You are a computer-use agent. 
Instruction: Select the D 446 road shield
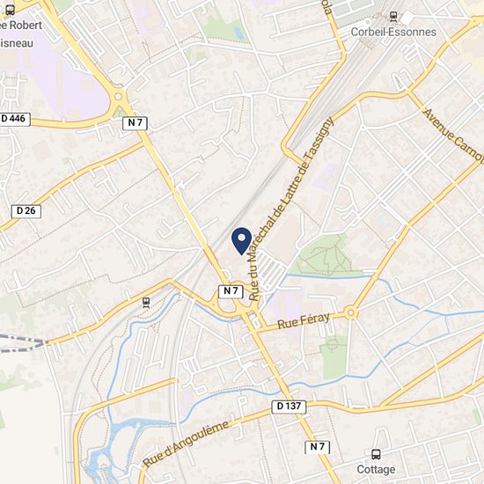tap(15, 119)
